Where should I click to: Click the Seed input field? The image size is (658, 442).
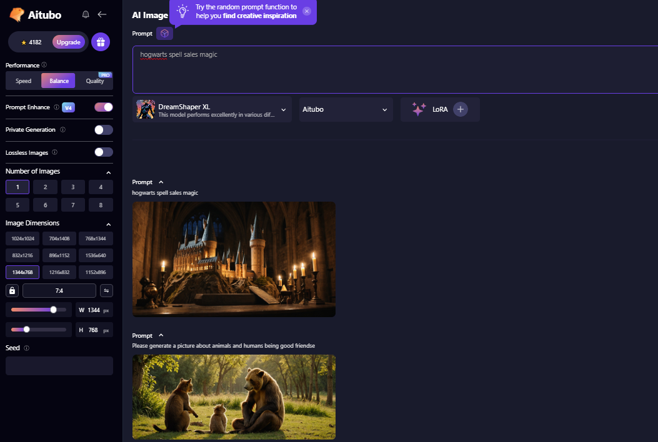pos(59,366)
